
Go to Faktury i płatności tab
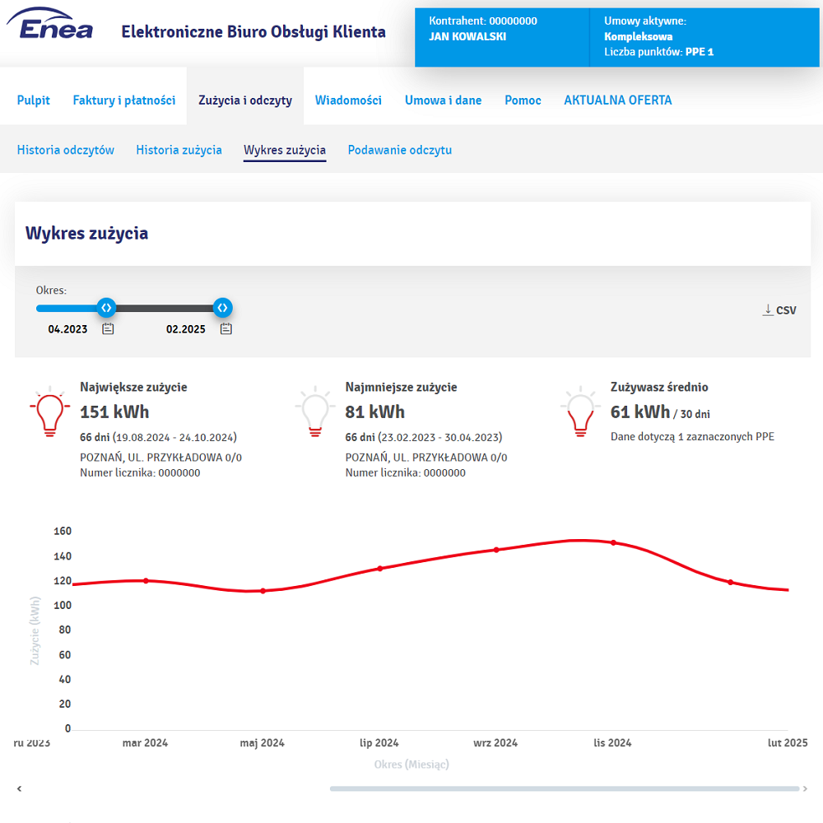124,100
